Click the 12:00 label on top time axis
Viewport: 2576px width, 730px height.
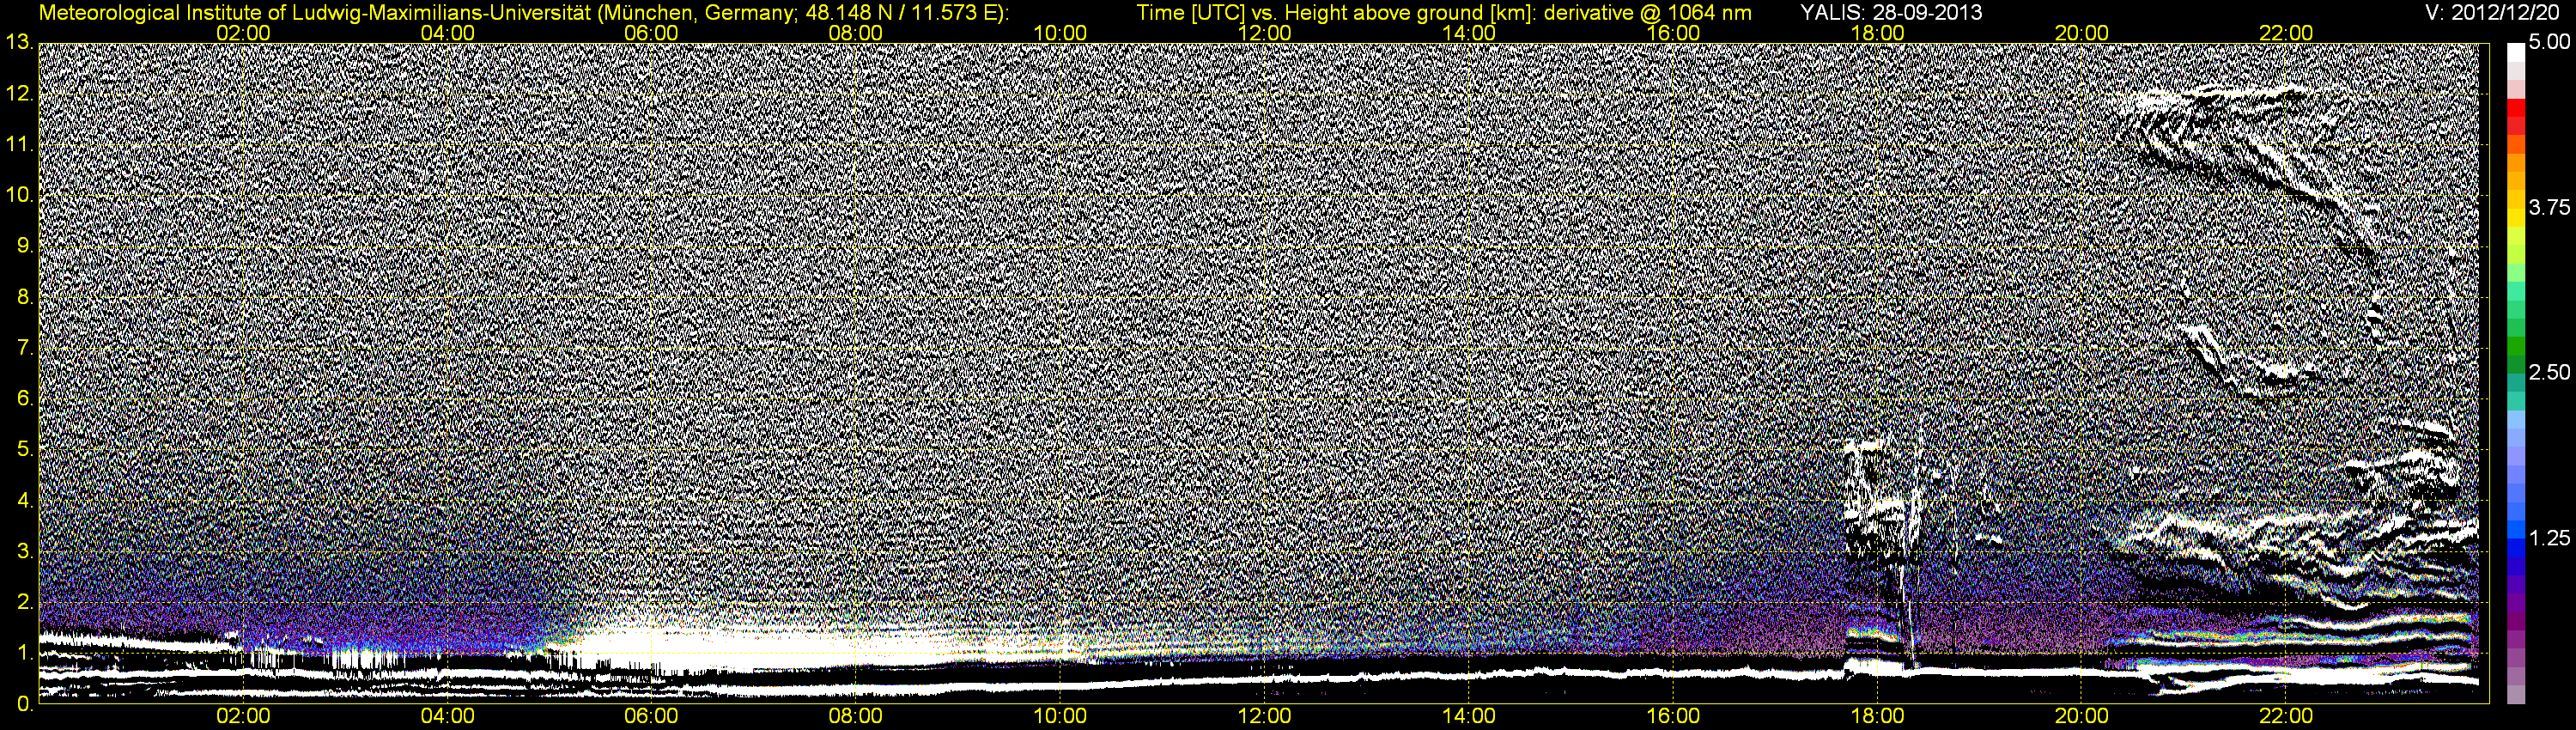1265,33
